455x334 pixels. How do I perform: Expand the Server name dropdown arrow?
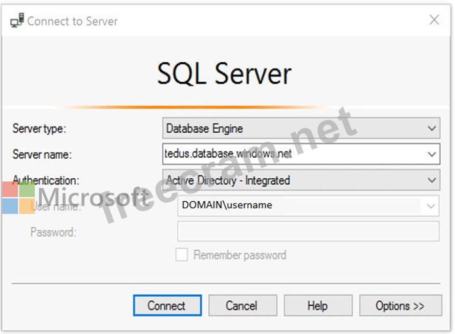tap(431, 154)
